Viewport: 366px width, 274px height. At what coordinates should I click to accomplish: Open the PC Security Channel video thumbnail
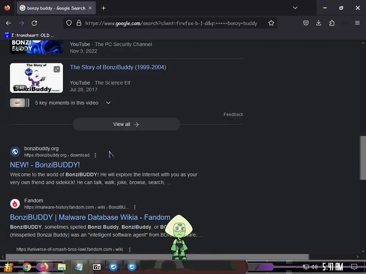36,47
